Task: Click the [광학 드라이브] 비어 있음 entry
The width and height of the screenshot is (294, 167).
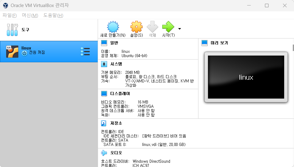Action: [x=164, y=136]
